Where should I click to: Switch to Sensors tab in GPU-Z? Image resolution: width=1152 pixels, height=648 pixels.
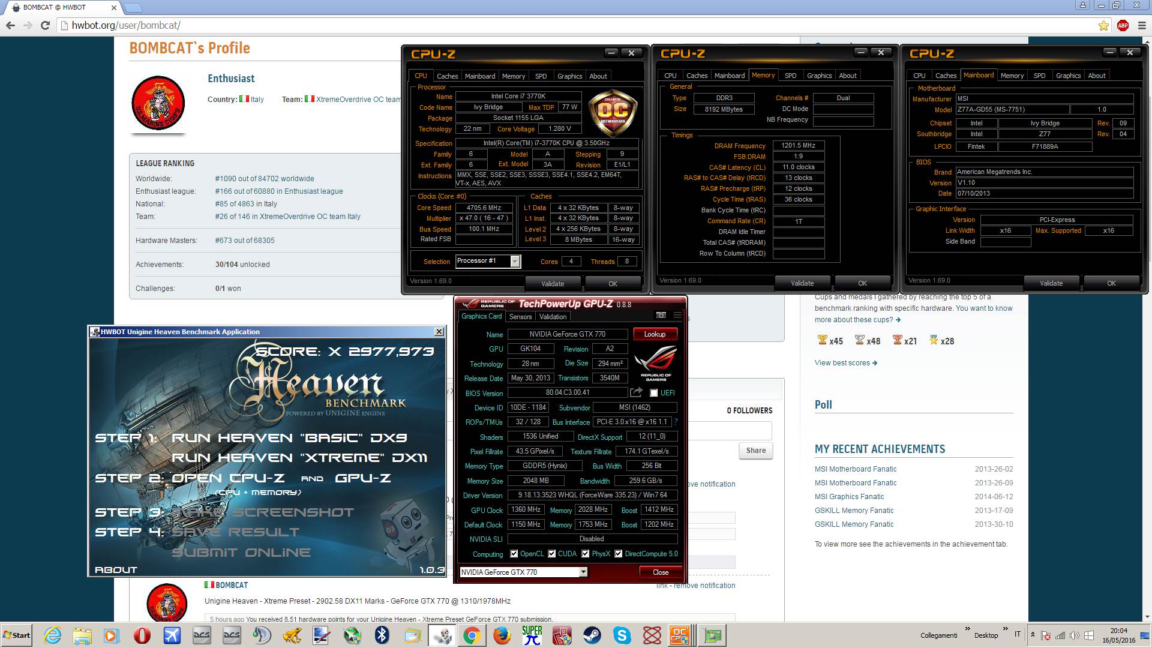coord(520,317)
